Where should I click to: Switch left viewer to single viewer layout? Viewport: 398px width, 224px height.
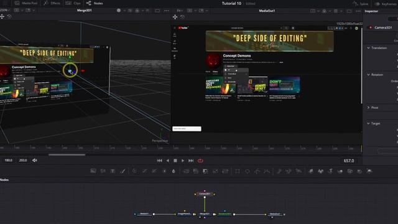[x=157, y=11]
